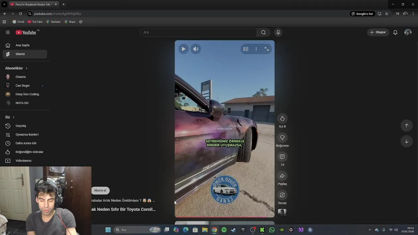This screenshot has height=235, width=418.
Task: Start voice search with the microphone icon
Action: [278, 32]
